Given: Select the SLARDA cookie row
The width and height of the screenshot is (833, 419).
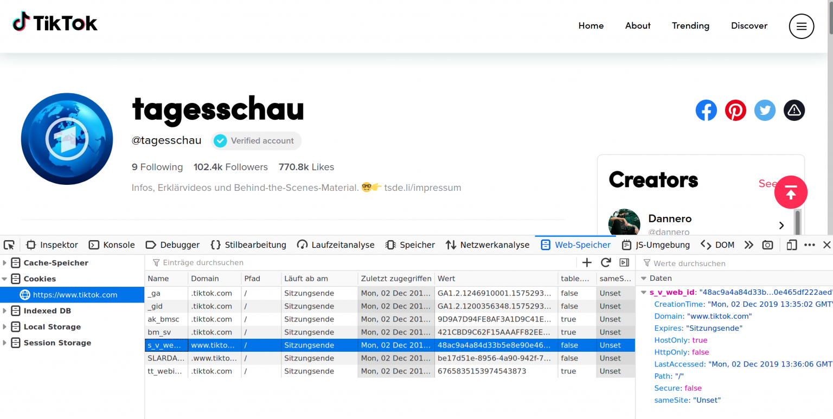Looking at the screenshot, I should point(390,358).
